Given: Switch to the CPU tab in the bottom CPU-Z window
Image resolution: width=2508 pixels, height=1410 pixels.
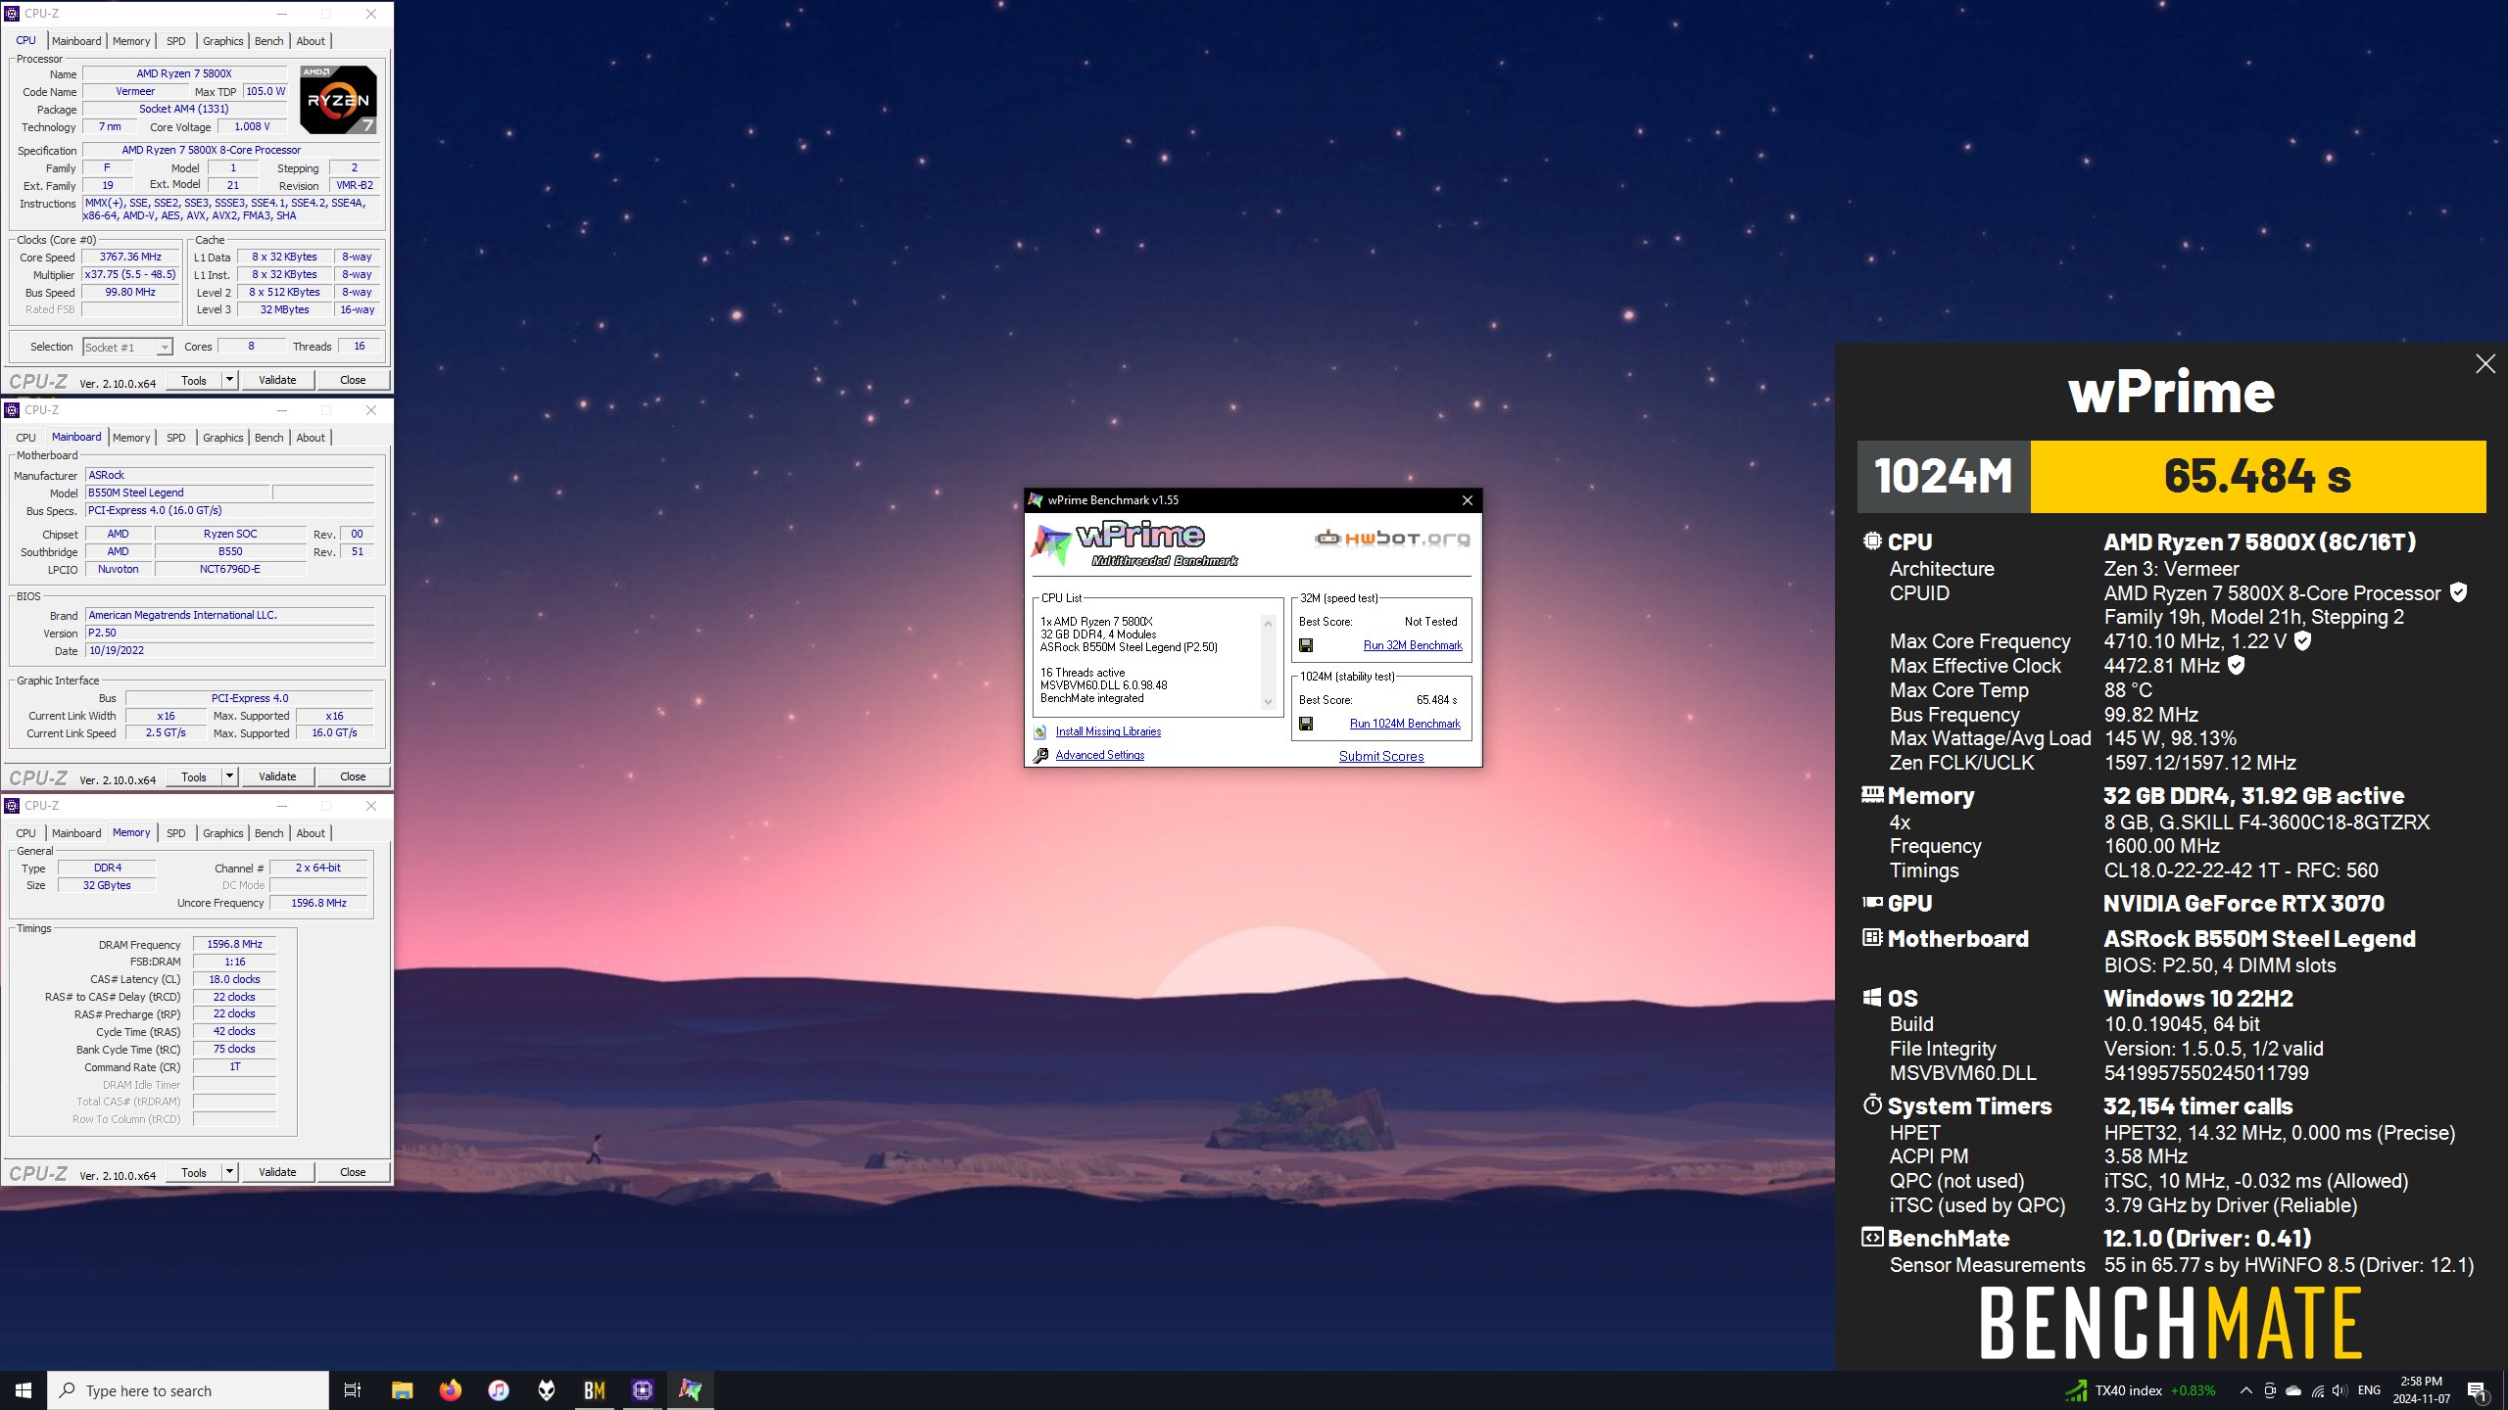Looking at the screenshot, I should 26,833.
